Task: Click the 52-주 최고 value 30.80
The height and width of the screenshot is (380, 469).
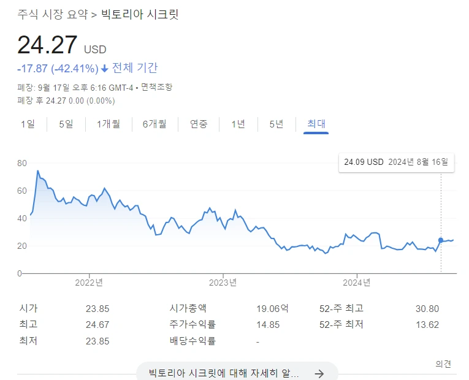Action: [427, 308]
